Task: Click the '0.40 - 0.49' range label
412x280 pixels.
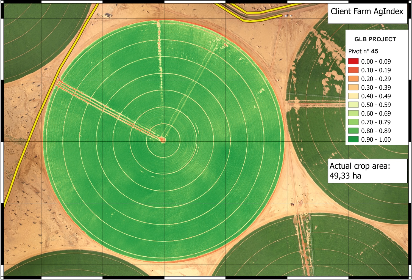Action: pyautogui.click(x=376, y=96)
